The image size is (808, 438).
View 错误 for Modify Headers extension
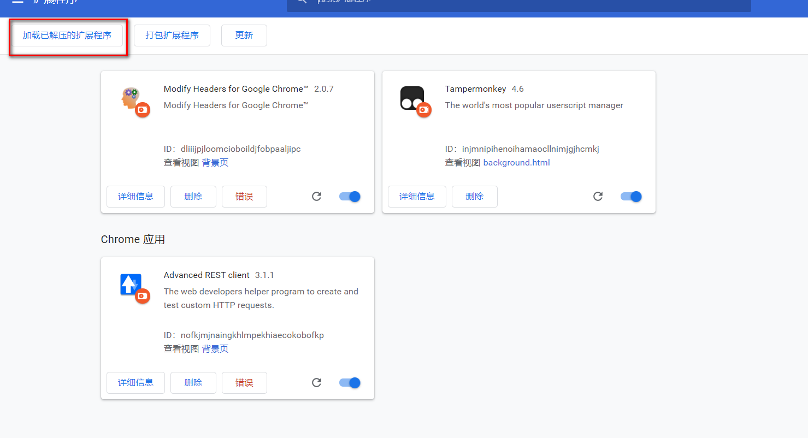click(244, 197)
